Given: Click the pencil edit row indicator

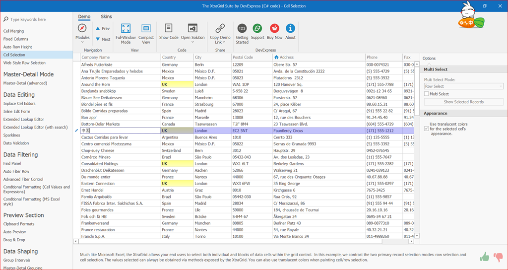Looking at the screenshot, I should point(76,131).
